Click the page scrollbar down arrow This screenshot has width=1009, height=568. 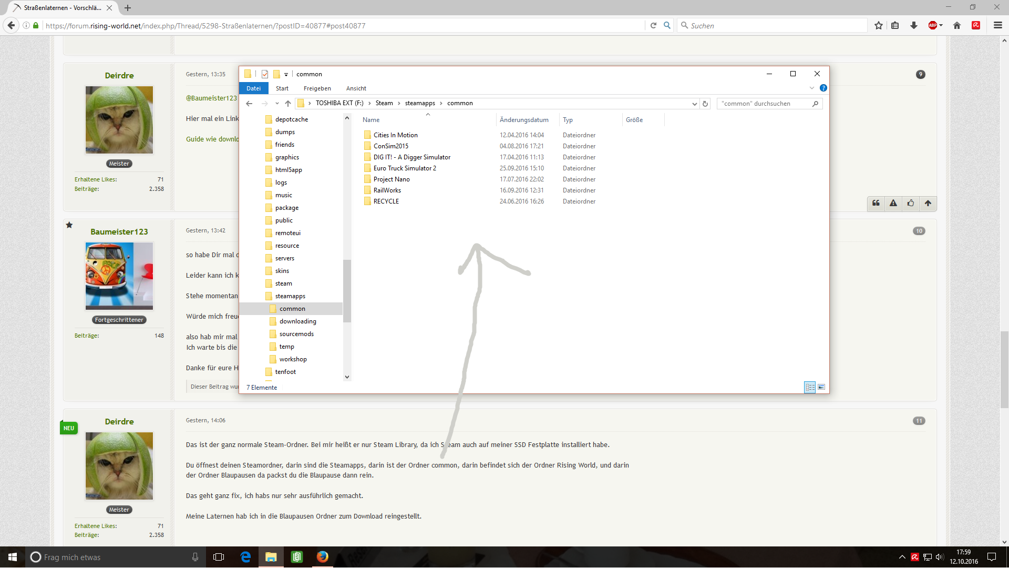click(x=1004, y=542)
